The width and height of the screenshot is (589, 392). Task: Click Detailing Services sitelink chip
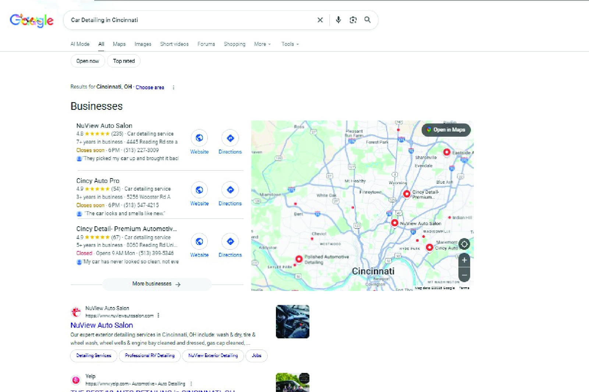pyautogui.click(x=94, y=356)
